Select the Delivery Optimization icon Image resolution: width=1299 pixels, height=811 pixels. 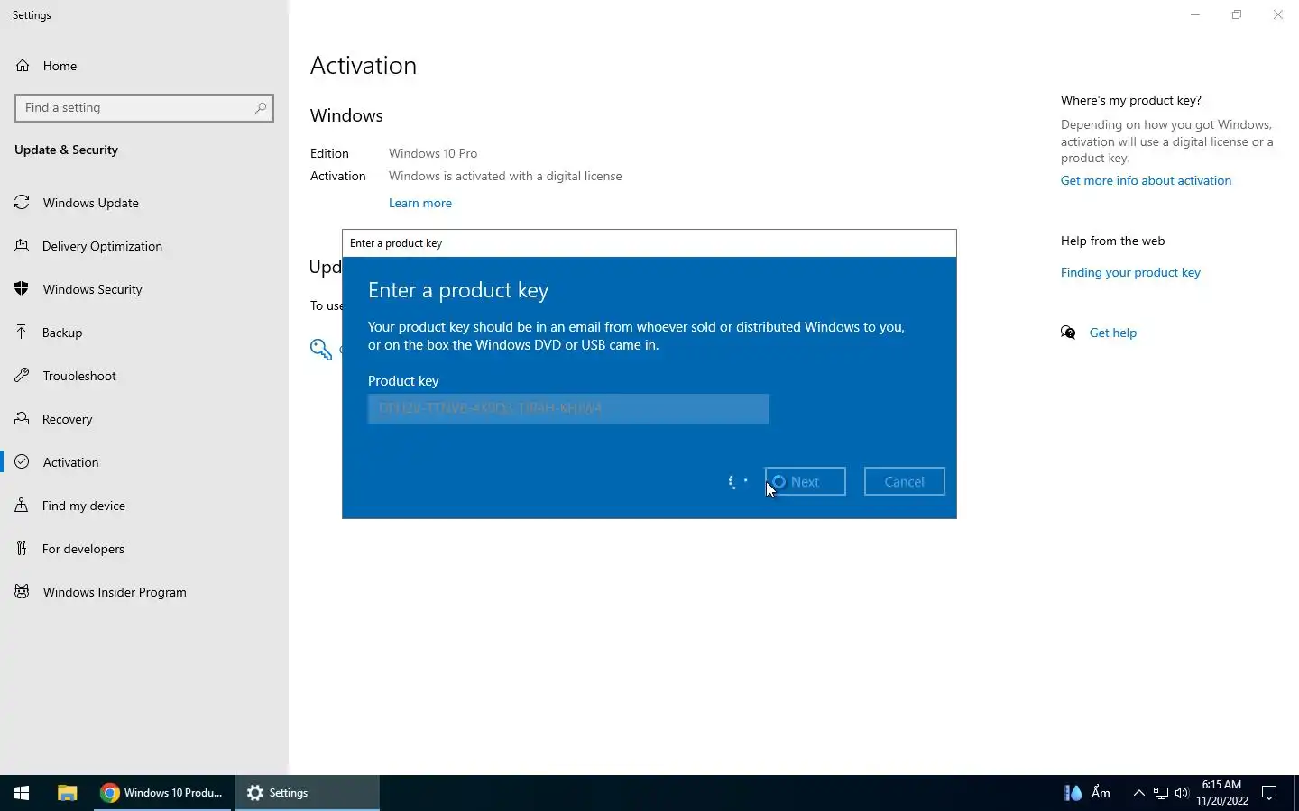pos(23,246)
